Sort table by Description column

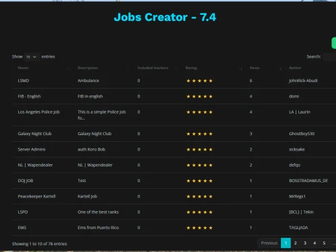tap(87, 68)
